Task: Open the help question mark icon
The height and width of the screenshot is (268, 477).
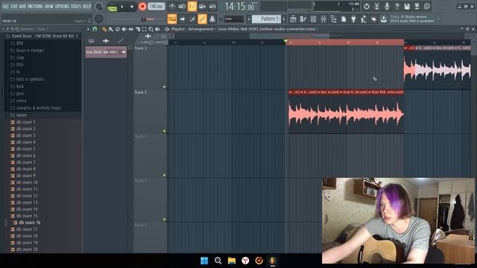Action: pyautogui.click(x=397, y=6)
